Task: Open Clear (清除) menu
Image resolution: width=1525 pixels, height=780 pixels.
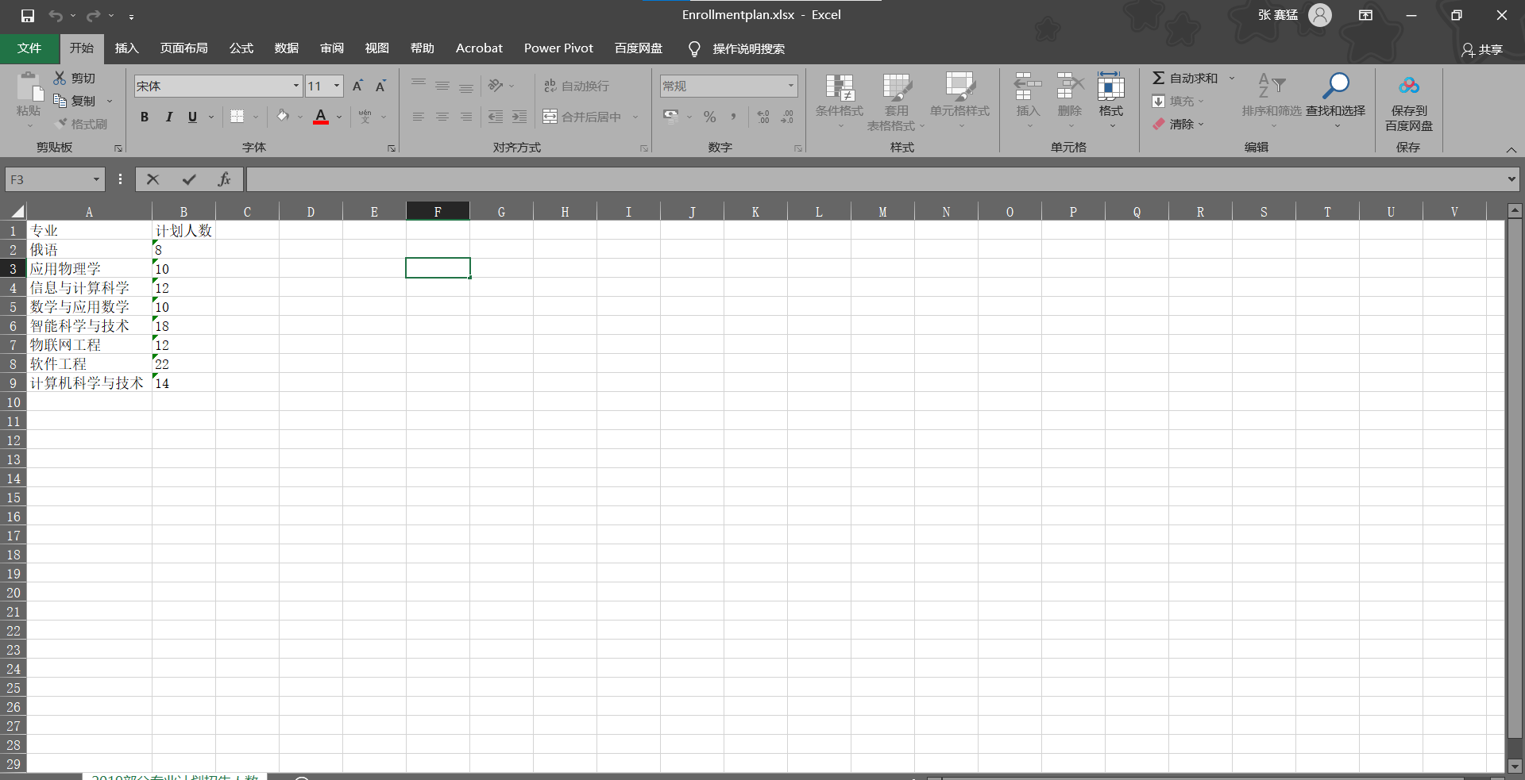Action: [x=1179, y=124]
